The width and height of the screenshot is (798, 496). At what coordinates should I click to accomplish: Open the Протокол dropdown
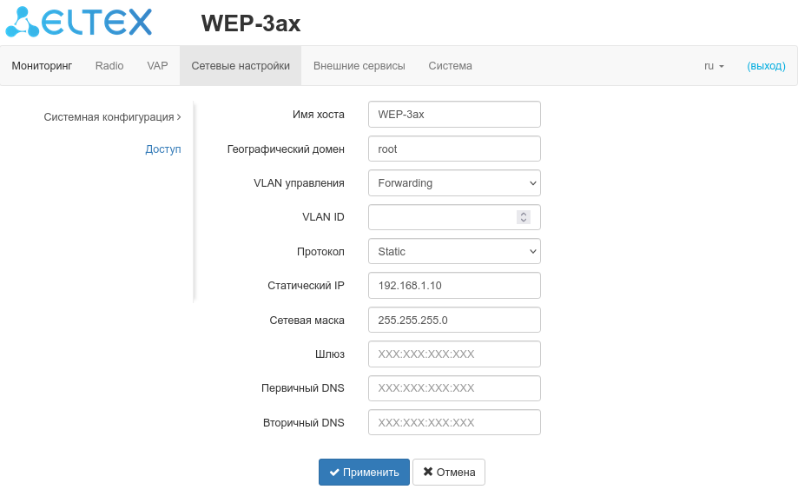pyautogui.click(x=454, y=252)
